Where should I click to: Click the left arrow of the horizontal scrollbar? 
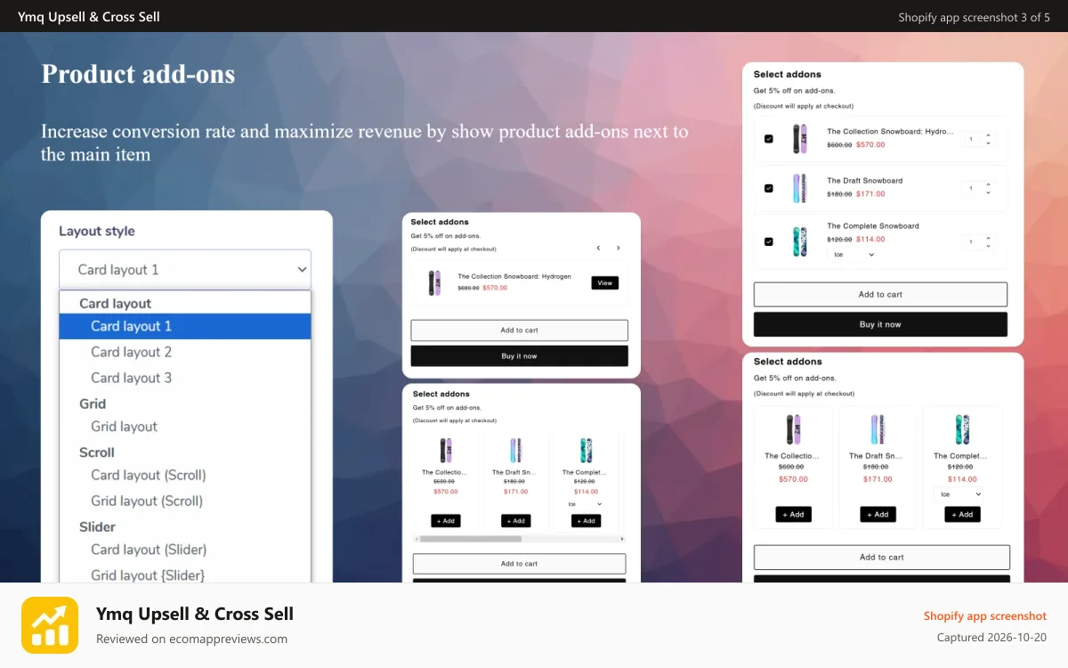[417, 539]
